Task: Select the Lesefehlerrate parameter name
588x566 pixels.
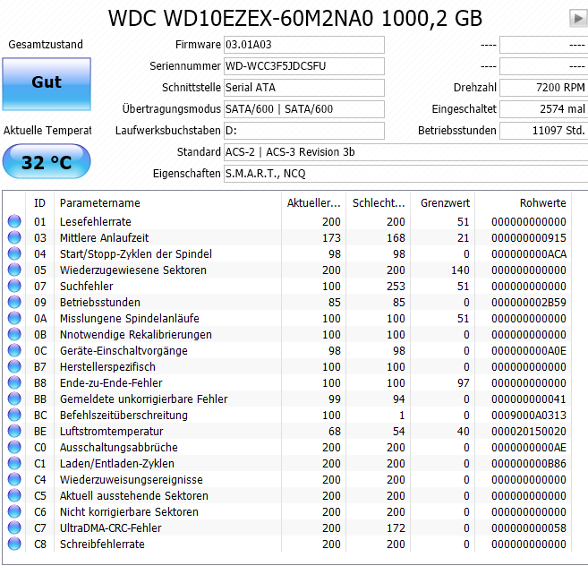Action: 96,221
